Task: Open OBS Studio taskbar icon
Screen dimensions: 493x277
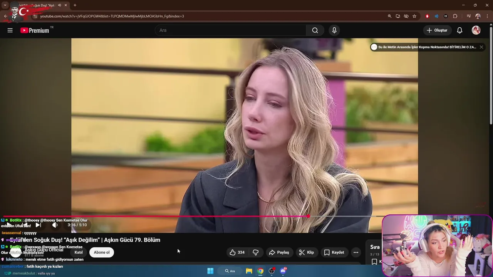Action: [272, 271]
